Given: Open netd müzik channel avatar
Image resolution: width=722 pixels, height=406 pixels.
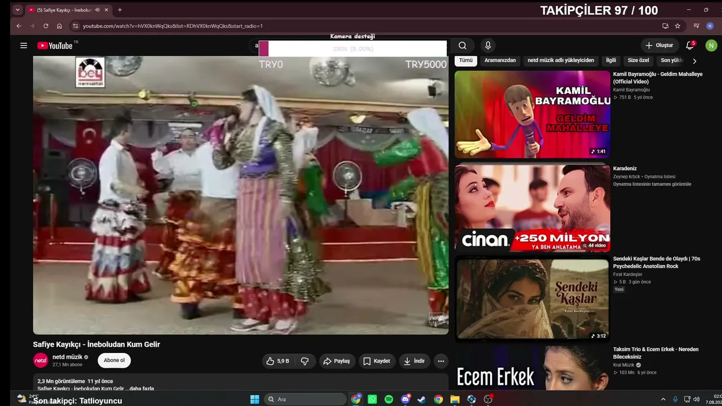Looking at the screenshot, I should pos(41,360).
